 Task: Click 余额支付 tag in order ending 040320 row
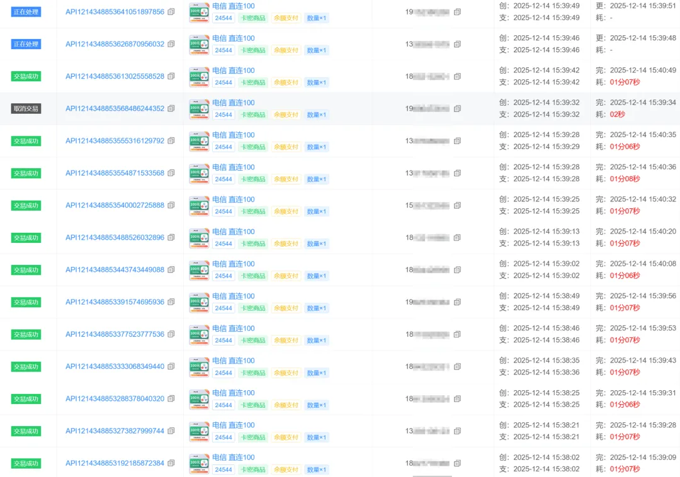coord(286,405)
